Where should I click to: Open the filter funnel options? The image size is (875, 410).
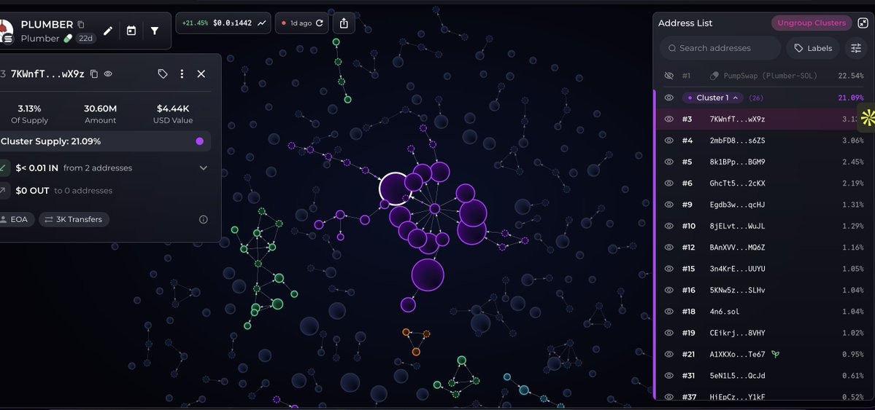click(x=155, y=31)
